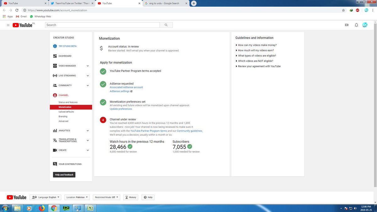The width and height of the screenshot is (377, 212).
Task: Expand the Create section
Action: [88, 150]
